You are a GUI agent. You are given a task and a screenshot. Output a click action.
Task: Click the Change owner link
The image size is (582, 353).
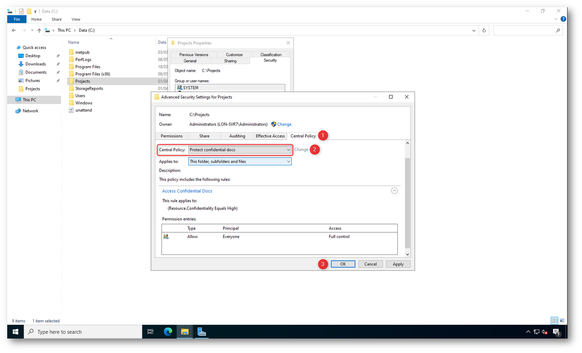tap(284, 124)
